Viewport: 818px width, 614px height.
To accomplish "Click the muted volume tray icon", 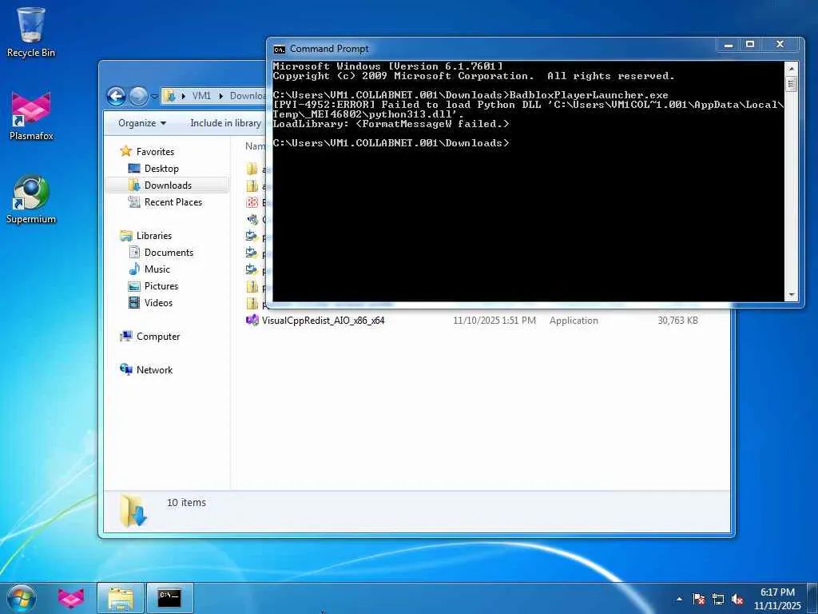I will click(737, 599).
